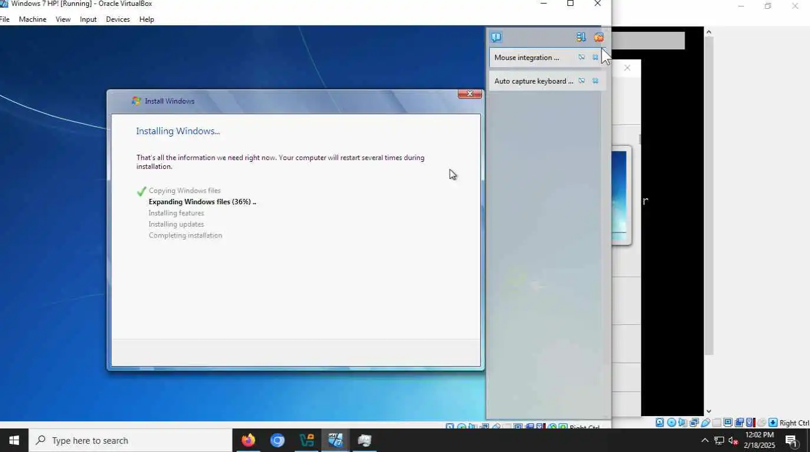
Task: Click the 12:02 PM clock in the taskbar
Action: pyautogui.click(x=760, y=435)
